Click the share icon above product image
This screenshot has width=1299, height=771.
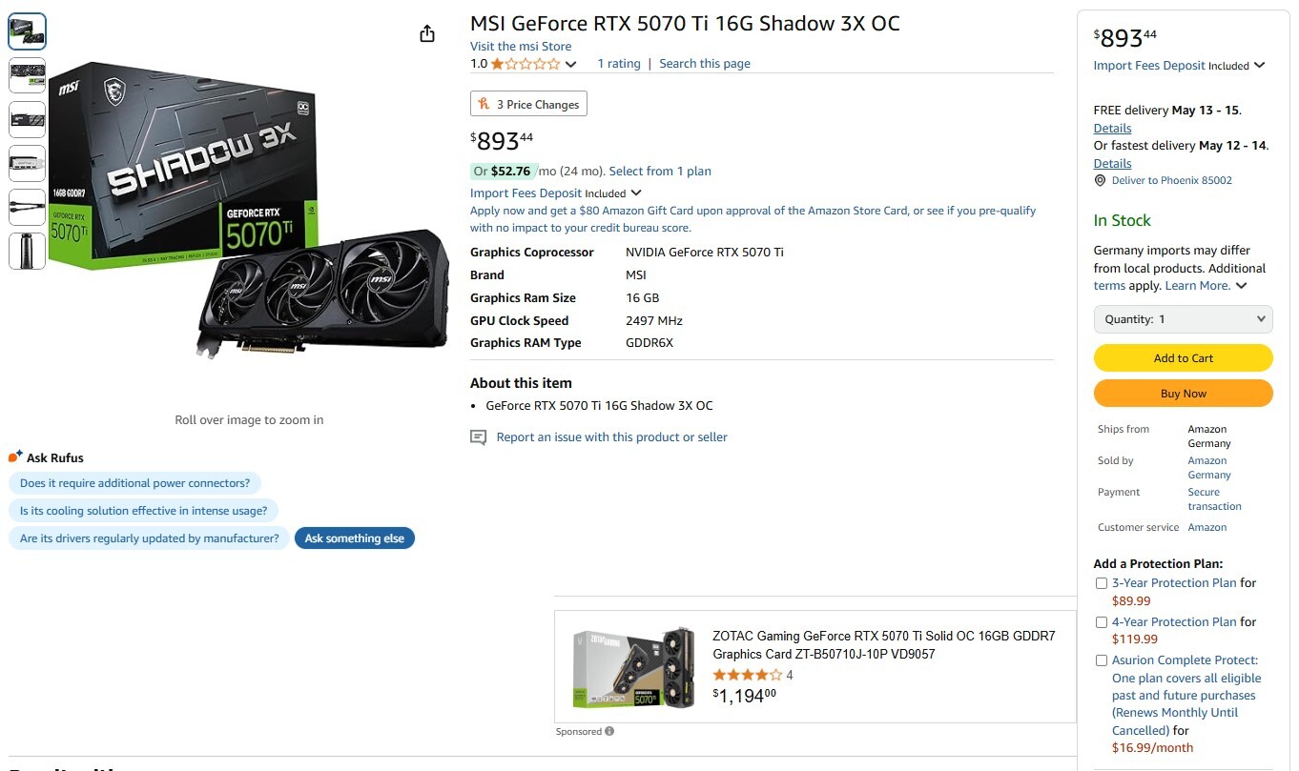click(x=427, y=34)
